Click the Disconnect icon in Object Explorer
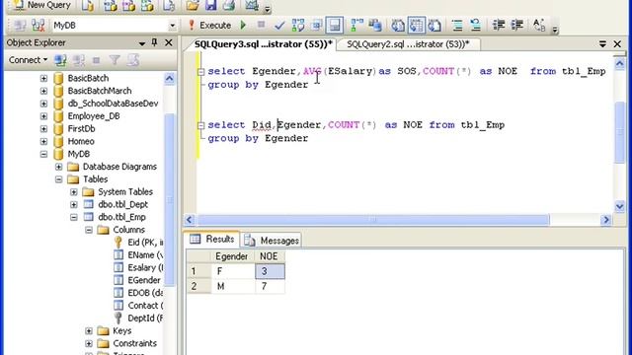 (x=79, y=60)
